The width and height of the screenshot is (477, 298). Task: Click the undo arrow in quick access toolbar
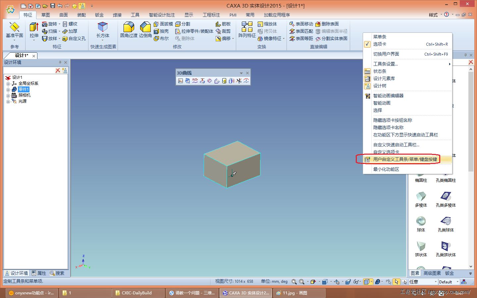tap(60, 6)
